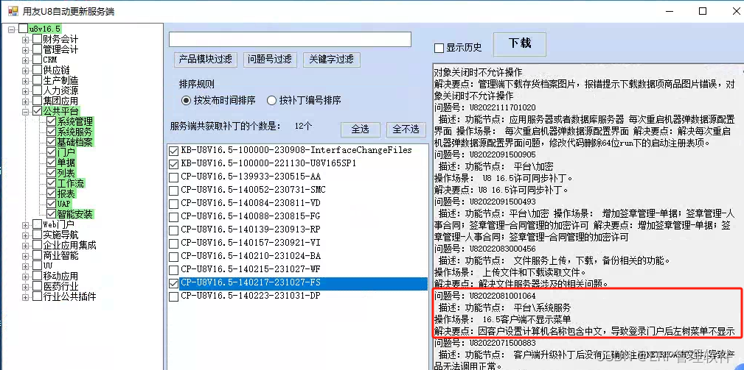Expand the 生产制造 tree node

[25, 80]
